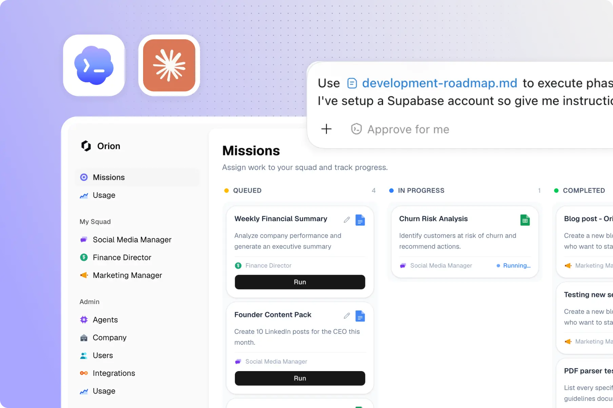Click the Finance Director assignee on Weekly Financial Summary
Image resolution: width=613 pixels, height=408 pixels.
click(x=263, y=266)
